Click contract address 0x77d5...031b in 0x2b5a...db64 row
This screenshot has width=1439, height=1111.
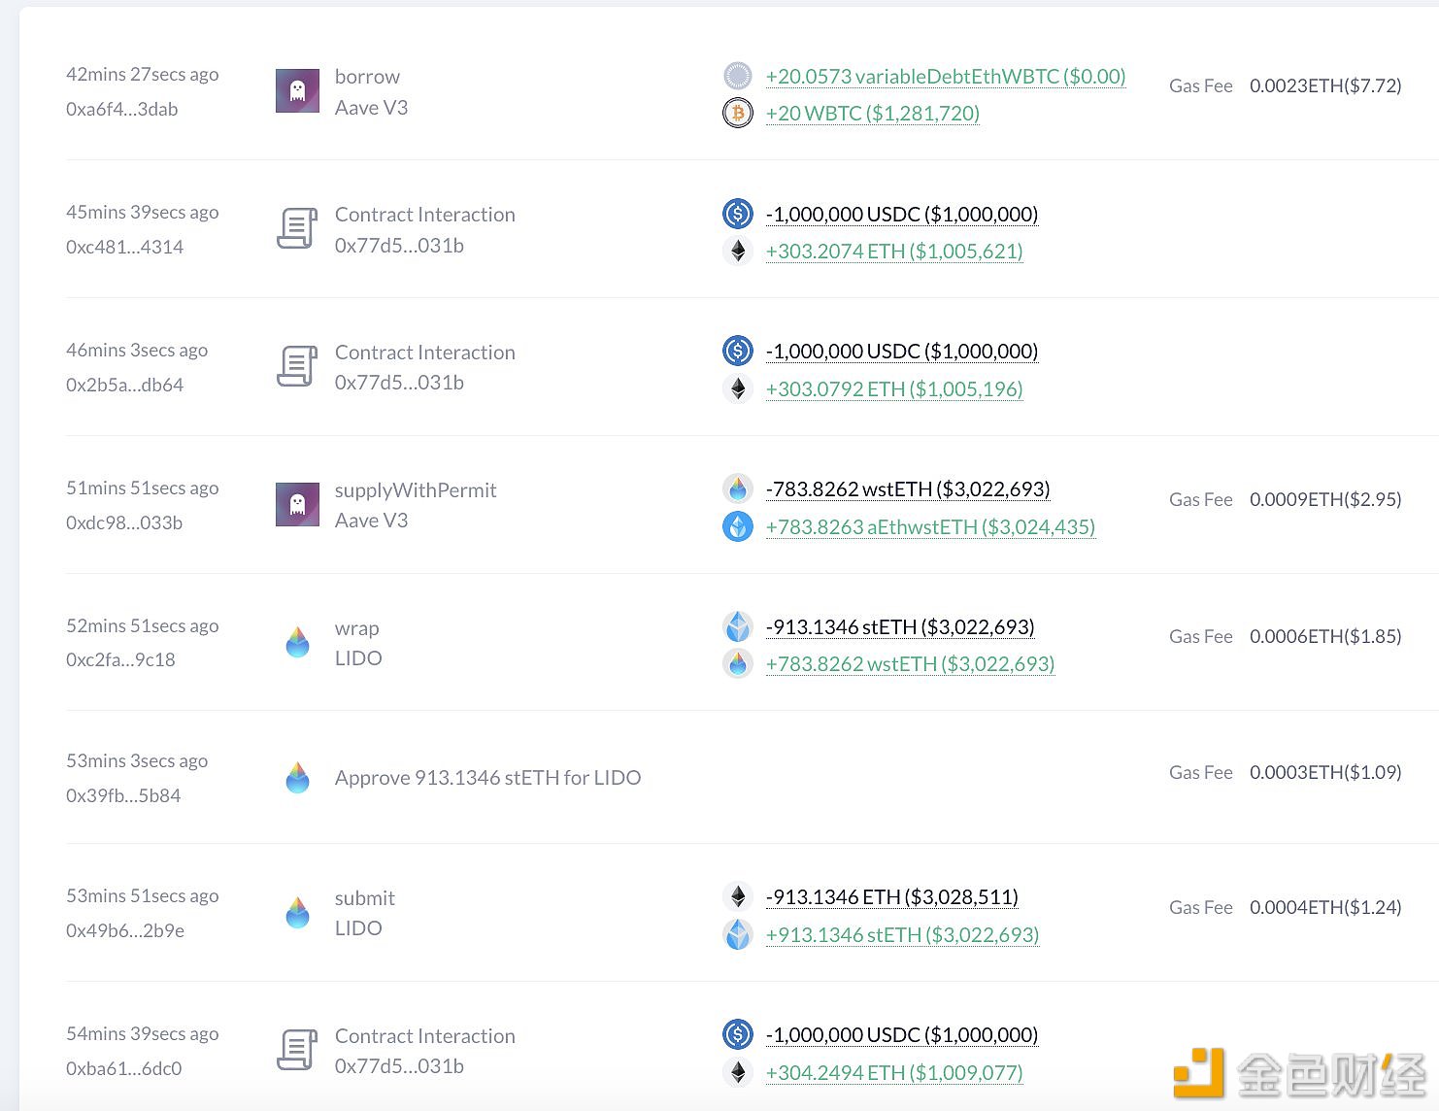pyautogui.click(x=399, y=382)
